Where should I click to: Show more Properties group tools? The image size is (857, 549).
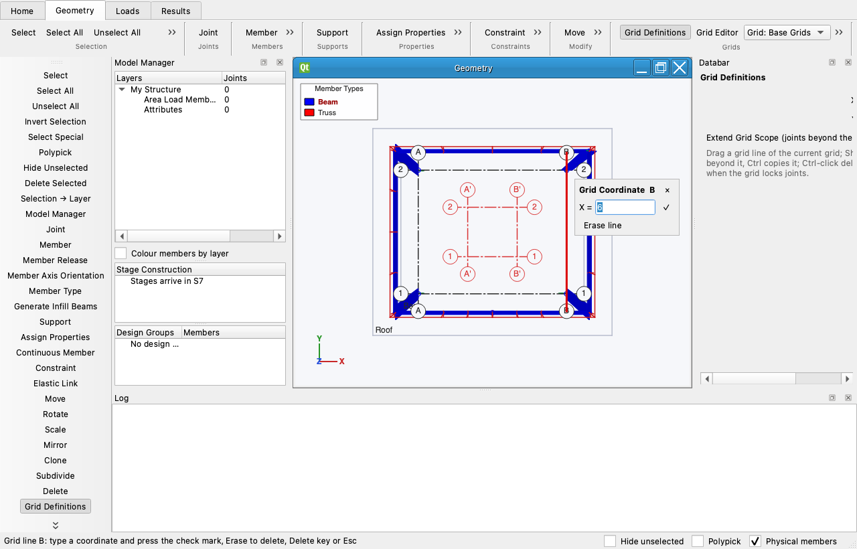coord(458,32)
